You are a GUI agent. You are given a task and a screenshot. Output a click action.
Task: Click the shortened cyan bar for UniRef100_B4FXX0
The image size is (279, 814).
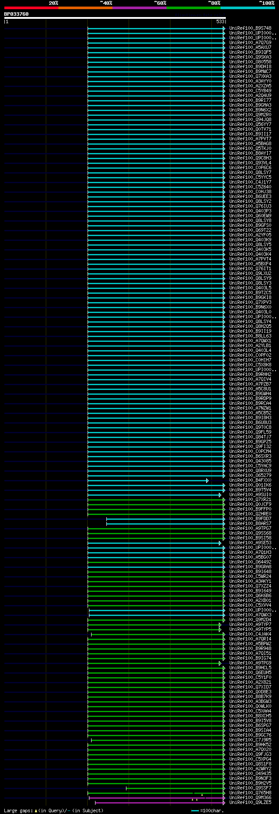pyautogui.click(x=148, y=481)
